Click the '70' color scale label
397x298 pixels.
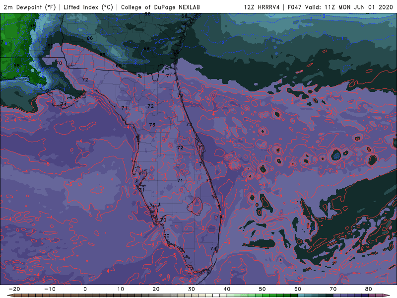pos(333,289)
